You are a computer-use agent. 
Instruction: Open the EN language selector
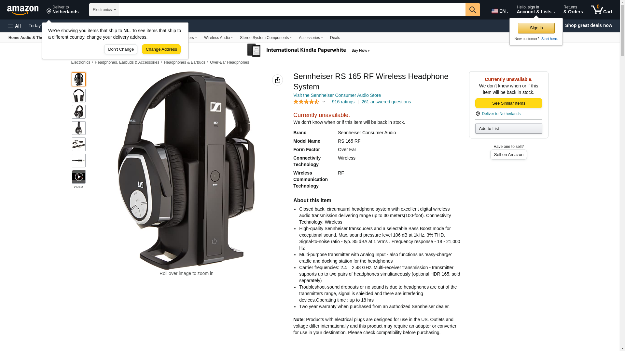point(500,11)
